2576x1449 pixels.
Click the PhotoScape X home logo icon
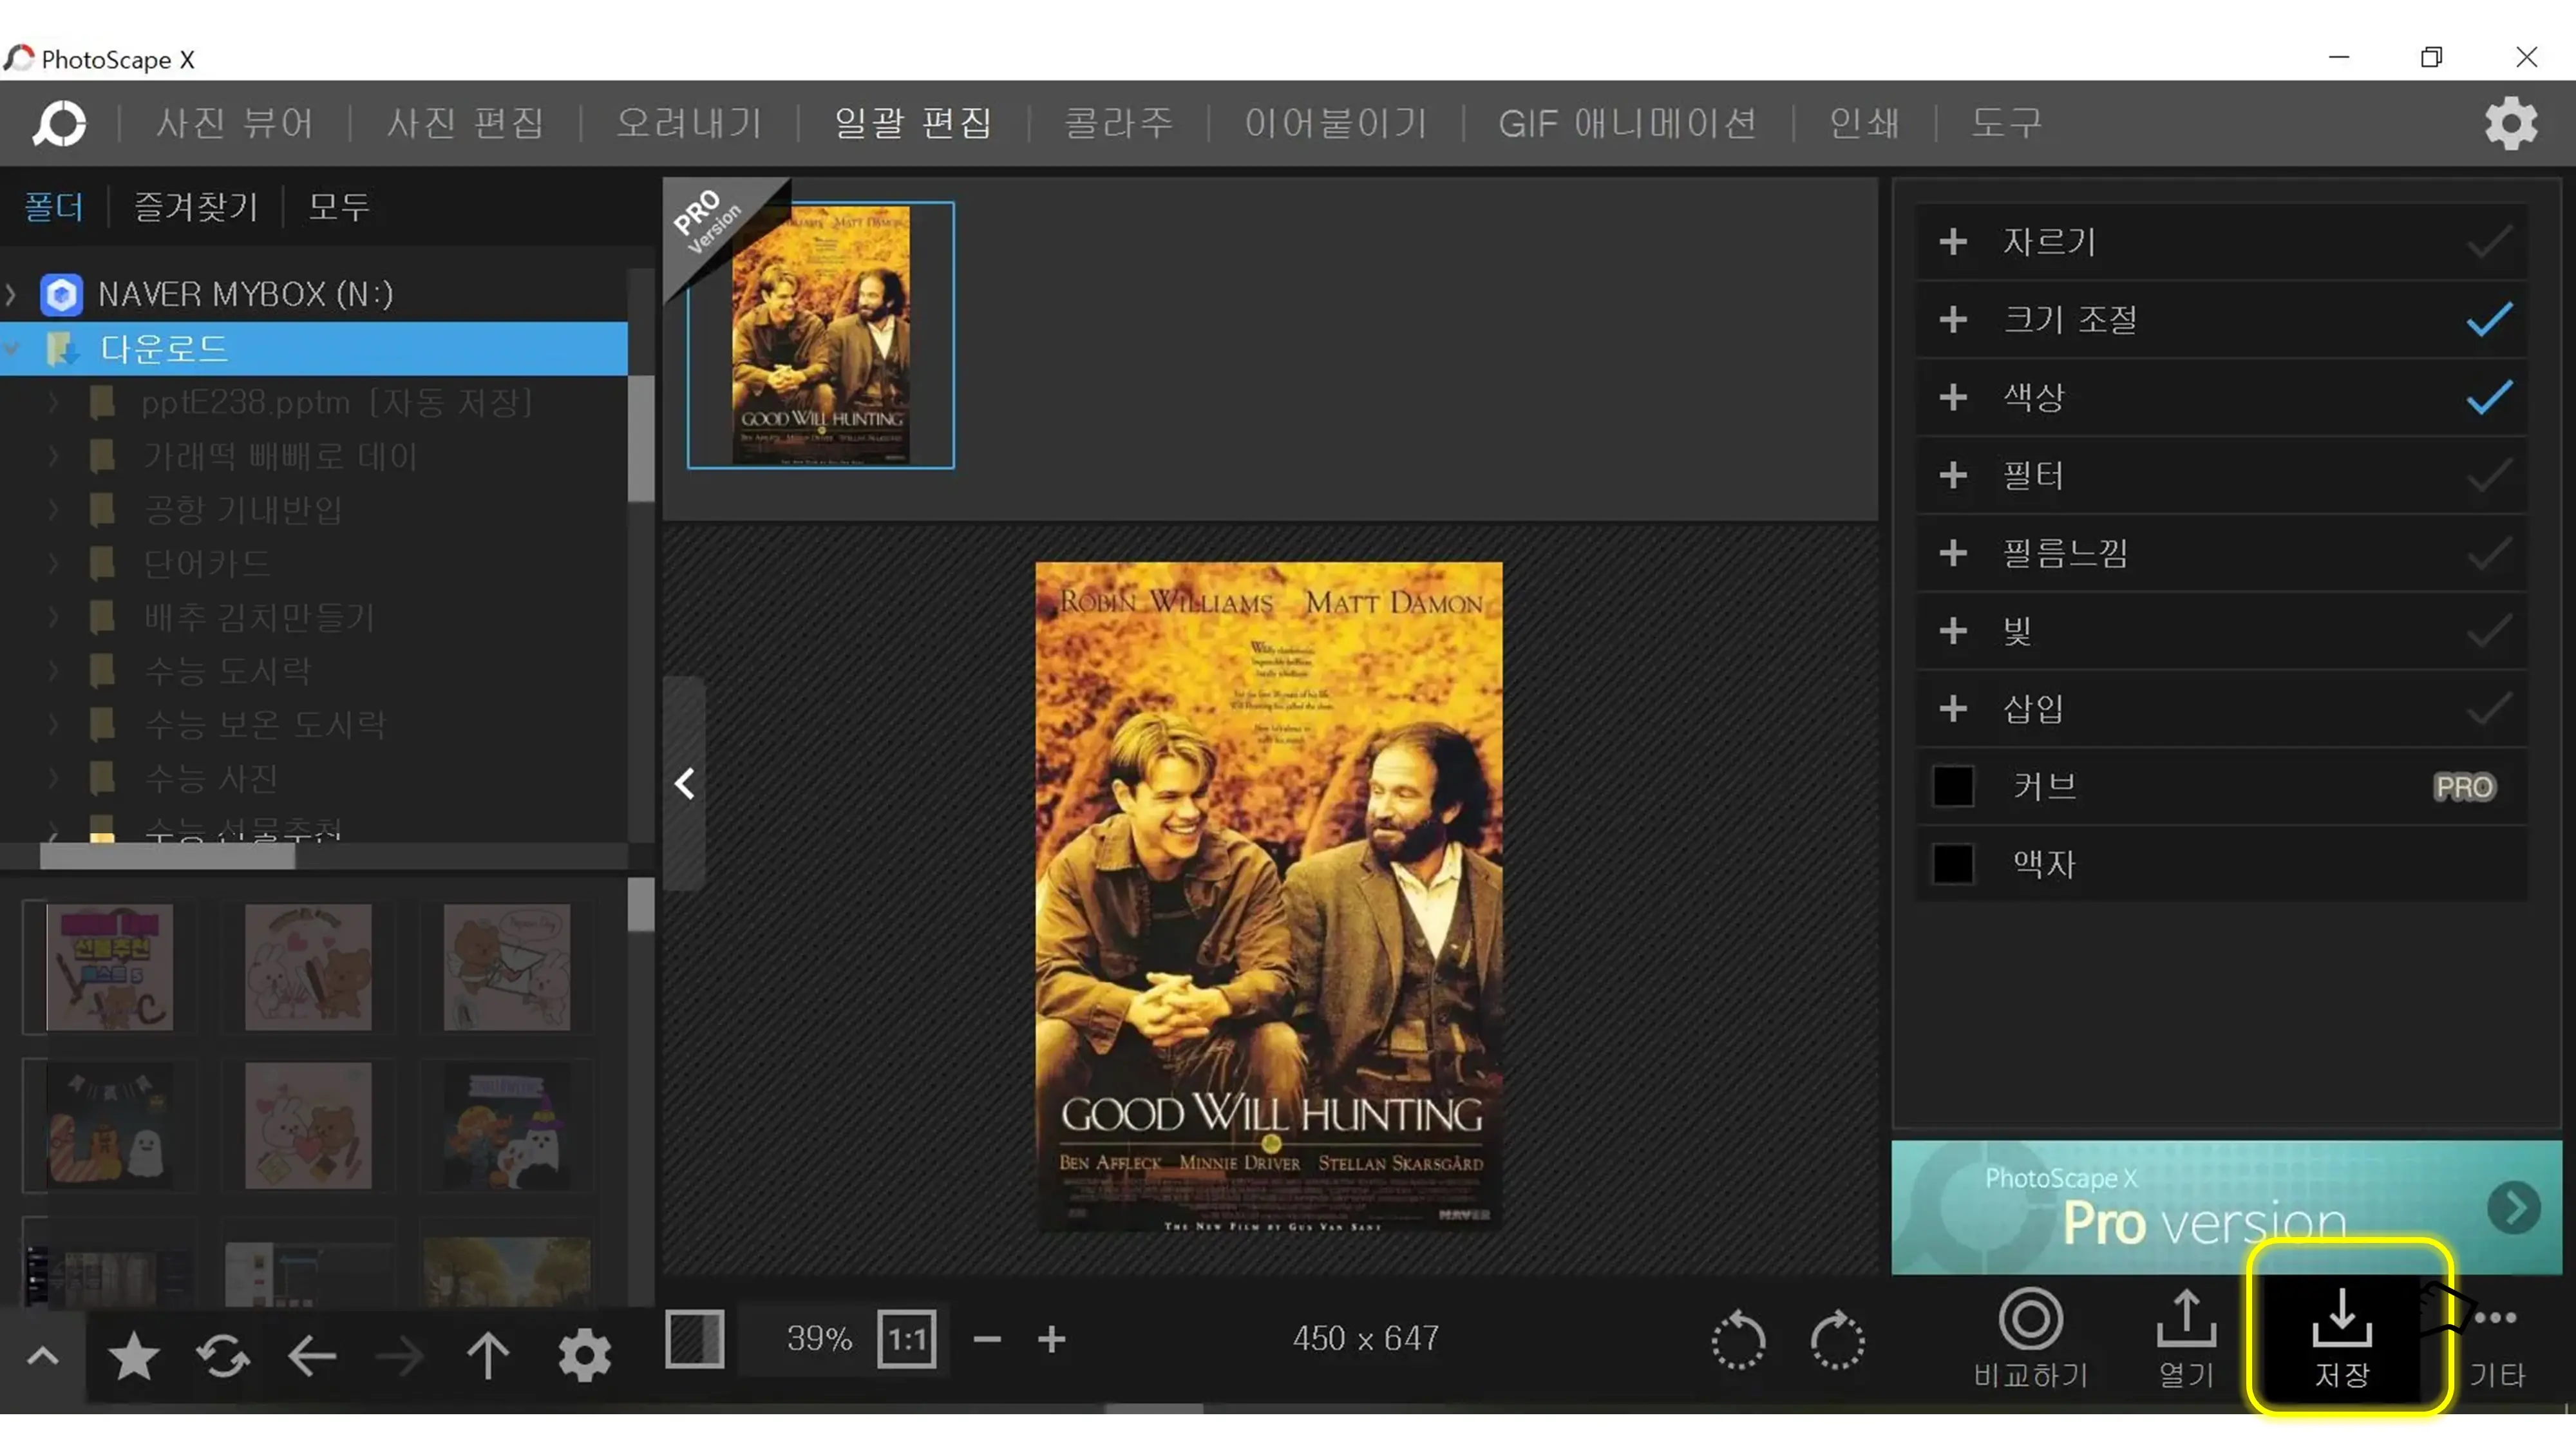[x=59, y=124]
